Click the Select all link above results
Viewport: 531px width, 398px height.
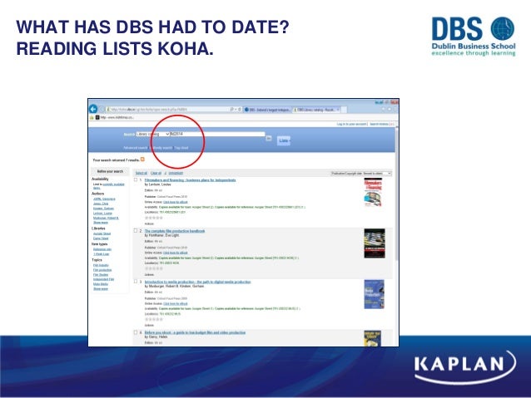pos(141,173)
